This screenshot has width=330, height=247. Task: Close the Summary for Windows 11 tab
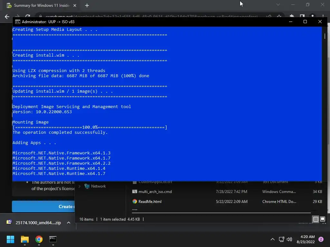(x=75, y=5)
